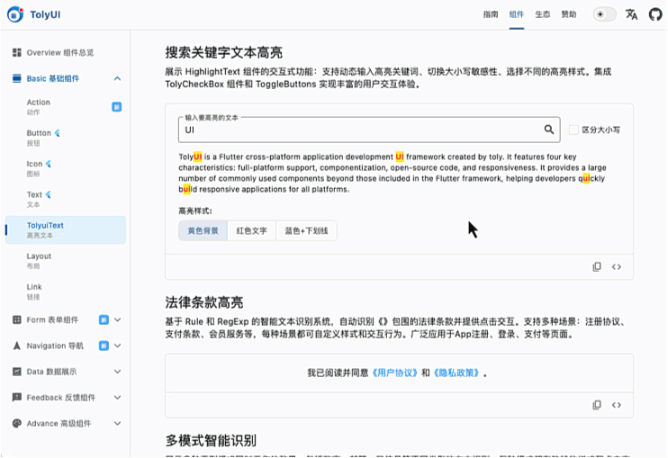Copy code of the legal terms demo
This screenshot has width=668, height=458.
597,405
